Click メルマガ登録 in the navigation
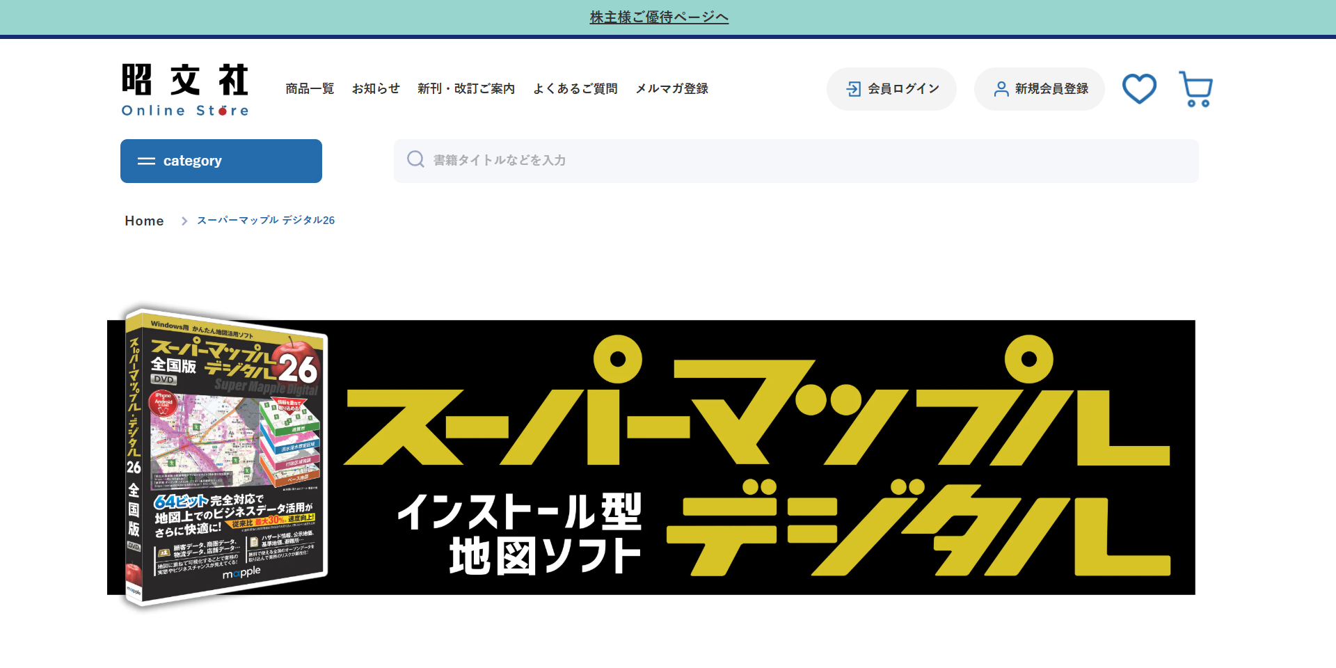The width and height of the screenshot is (1336, 668). 671,88
